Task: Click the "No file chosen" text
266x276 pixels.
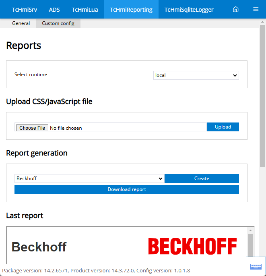Action: (x=66, y=128)
